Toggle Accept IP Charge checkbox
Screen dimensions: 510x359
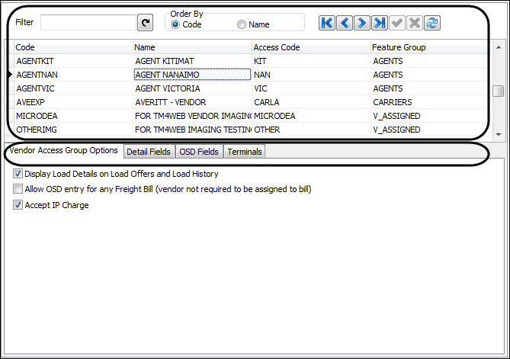coord(18,205)
